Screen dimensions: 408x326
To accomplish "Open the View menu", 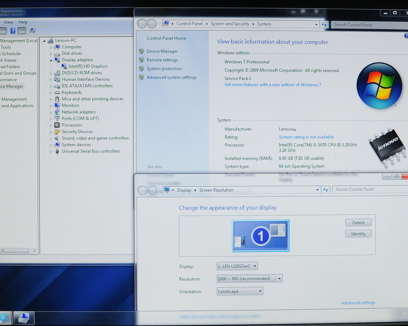I will [8, 22].
